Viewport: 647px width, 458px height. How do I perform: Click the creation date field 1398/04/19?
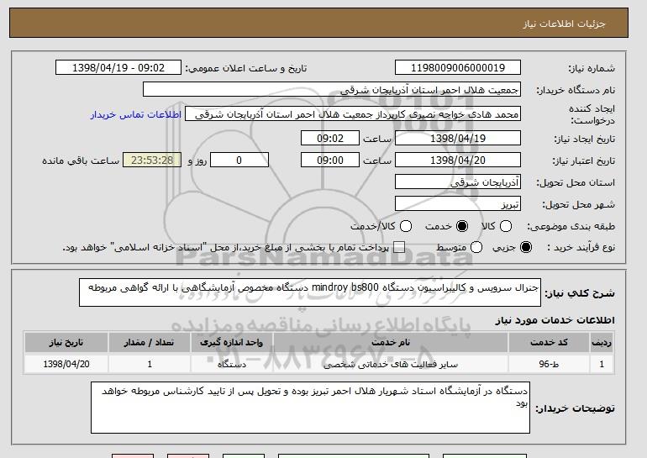point(458,138)
